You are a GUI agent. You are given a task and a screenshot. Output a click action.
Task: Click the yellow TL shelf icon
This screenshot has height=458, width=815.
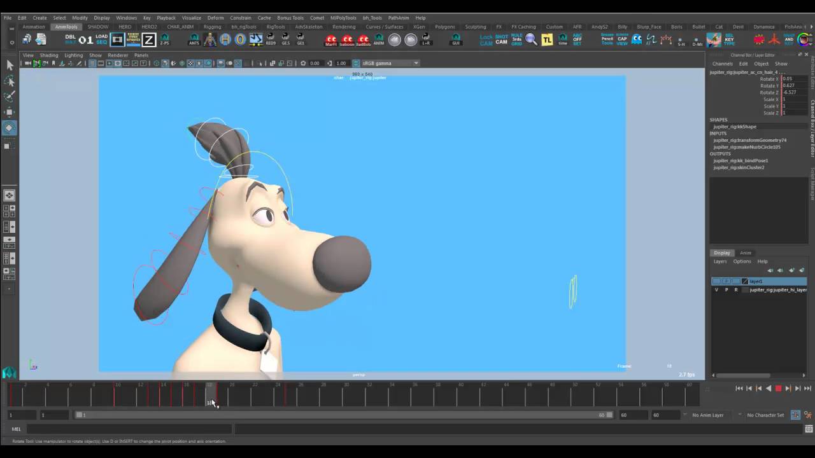pos(547,39)
